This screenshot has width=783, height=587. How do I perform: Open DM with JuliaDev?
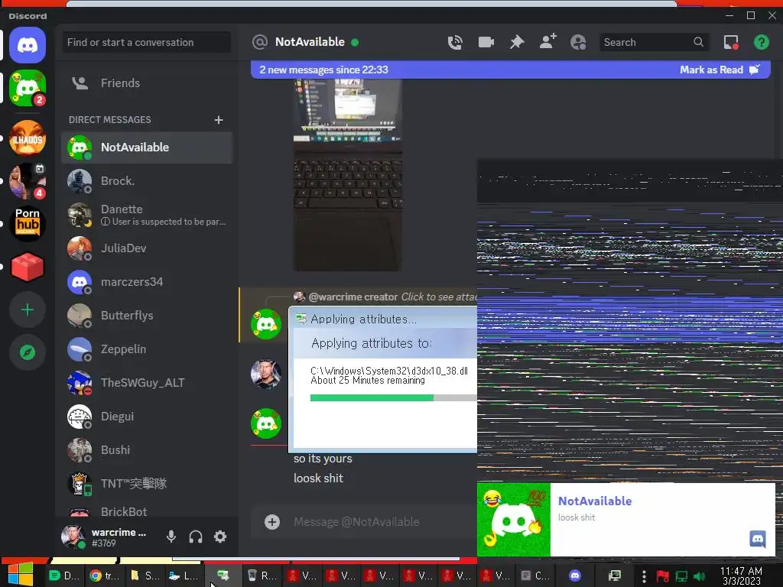pos(146,248)
